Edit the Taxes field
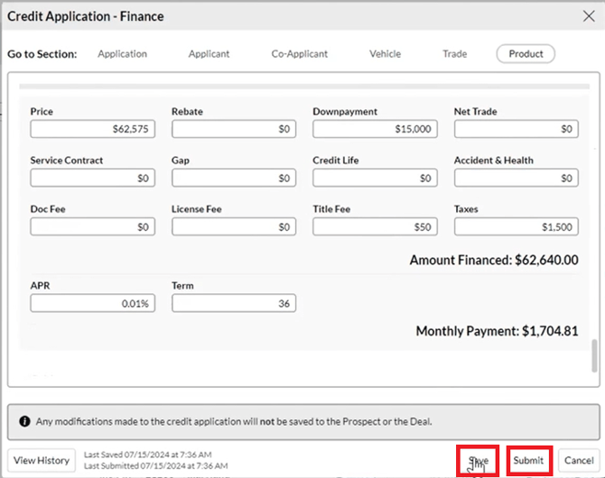The image size is (605, 478). pos(517,227)
